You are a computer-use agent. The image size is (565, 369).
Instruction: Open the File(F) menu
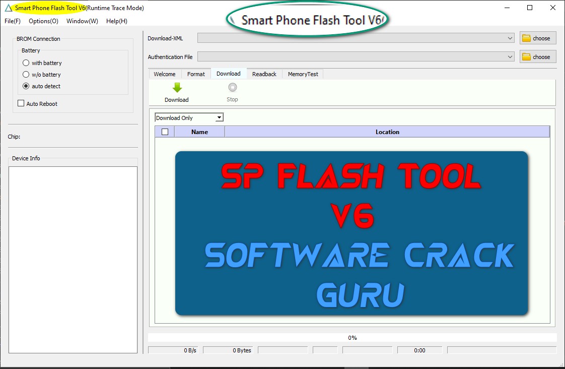pyautogui.click(x=13, y=21)
